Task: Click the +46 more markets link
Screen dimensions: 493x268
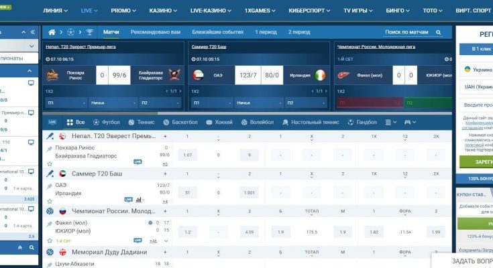Action: 153,240
